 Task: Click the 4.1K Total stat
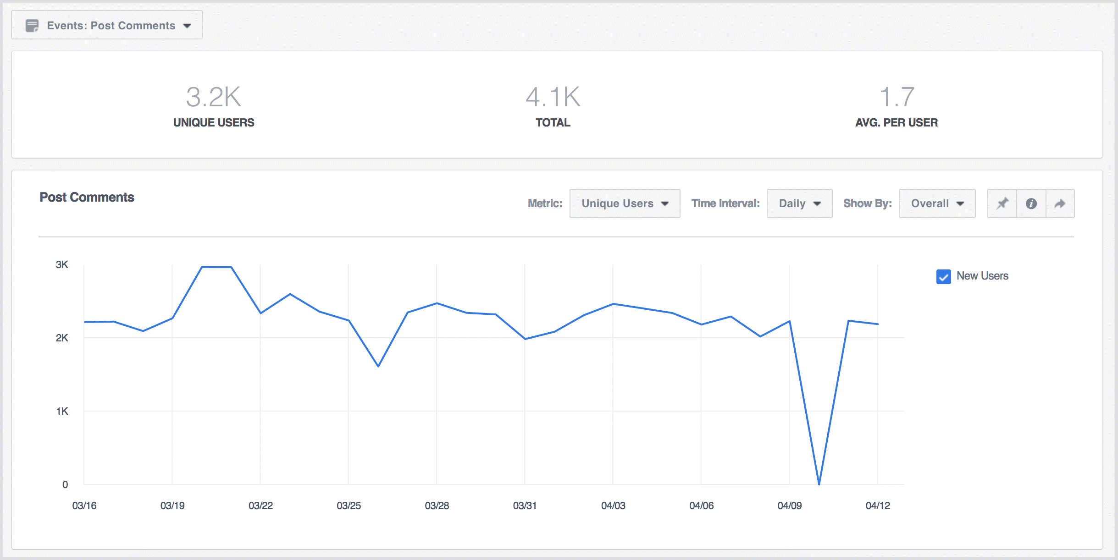click(x=553, y=97)
